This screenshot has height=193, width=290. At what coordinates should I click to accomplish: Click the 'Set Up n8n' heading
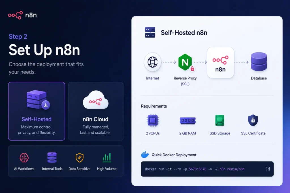pyautogui.click(x=44, y=50)
